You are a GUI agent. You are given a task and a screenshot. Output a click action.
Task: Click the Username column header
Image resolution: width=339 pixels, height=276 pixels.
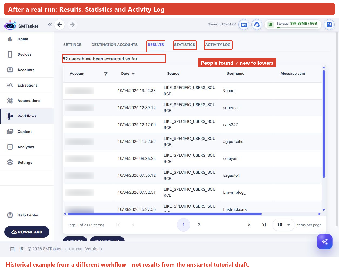(x=235, y=74)
